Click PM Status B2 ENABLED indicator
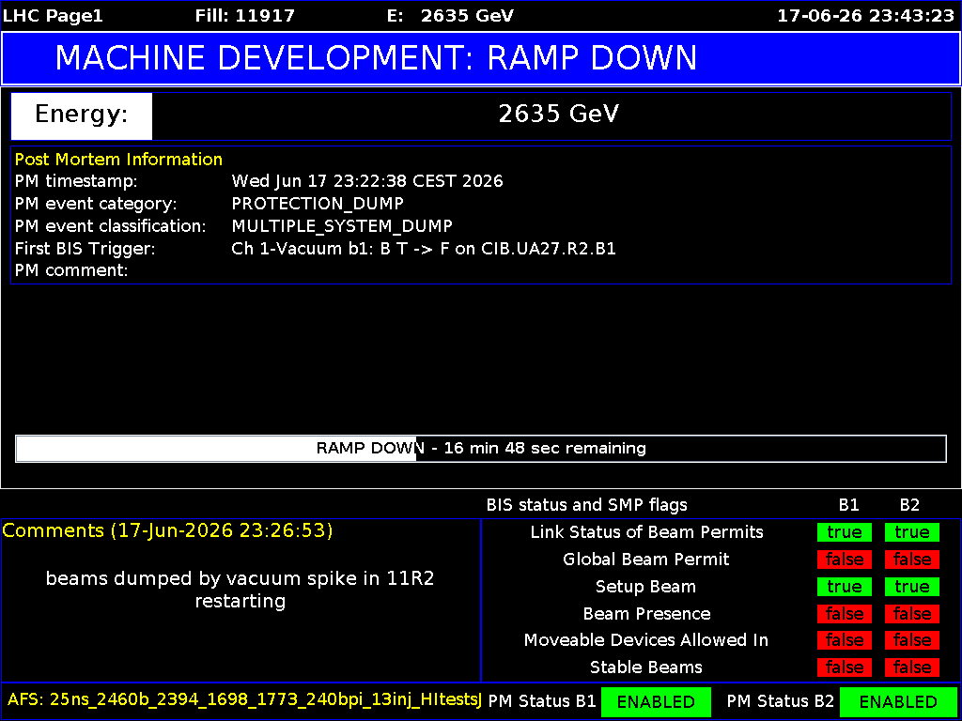This screenshot has height=721, width=962. (898, 702)
